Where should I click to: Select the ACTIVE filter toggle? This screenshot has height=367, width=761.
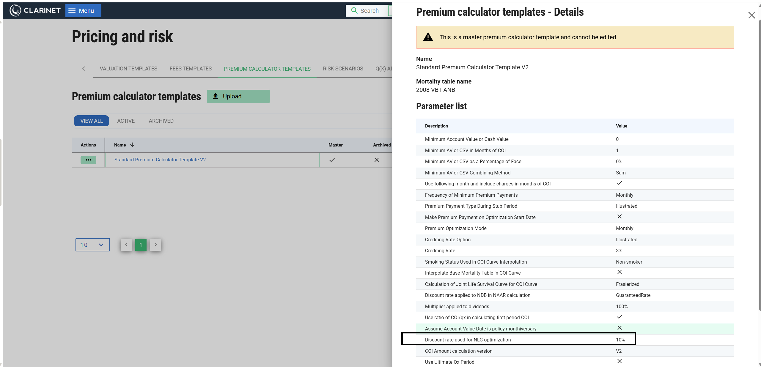tap(126, 121)
